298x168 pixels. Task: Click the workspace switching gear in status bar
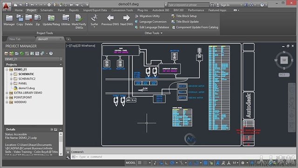(243, 163)
